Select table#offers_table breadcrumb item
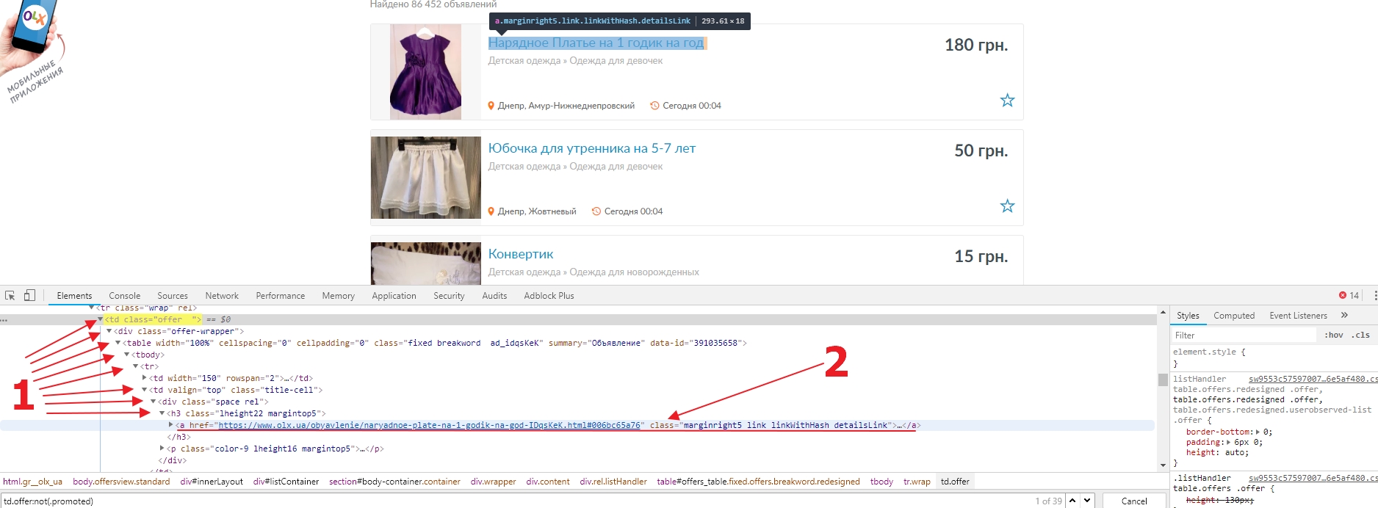The height and width of the screenshot is (508, 1378). point(758,482)
